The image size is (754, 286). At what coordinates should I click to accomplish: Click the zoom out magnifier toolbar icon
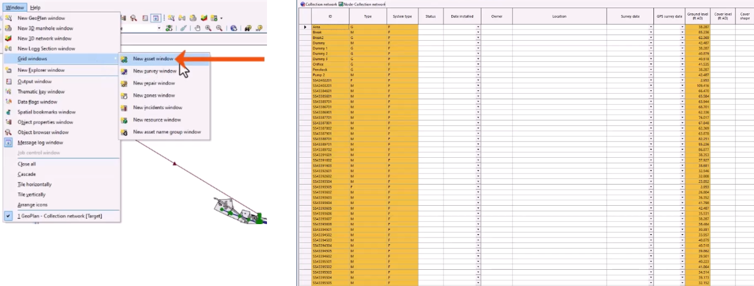pos(218,28)
